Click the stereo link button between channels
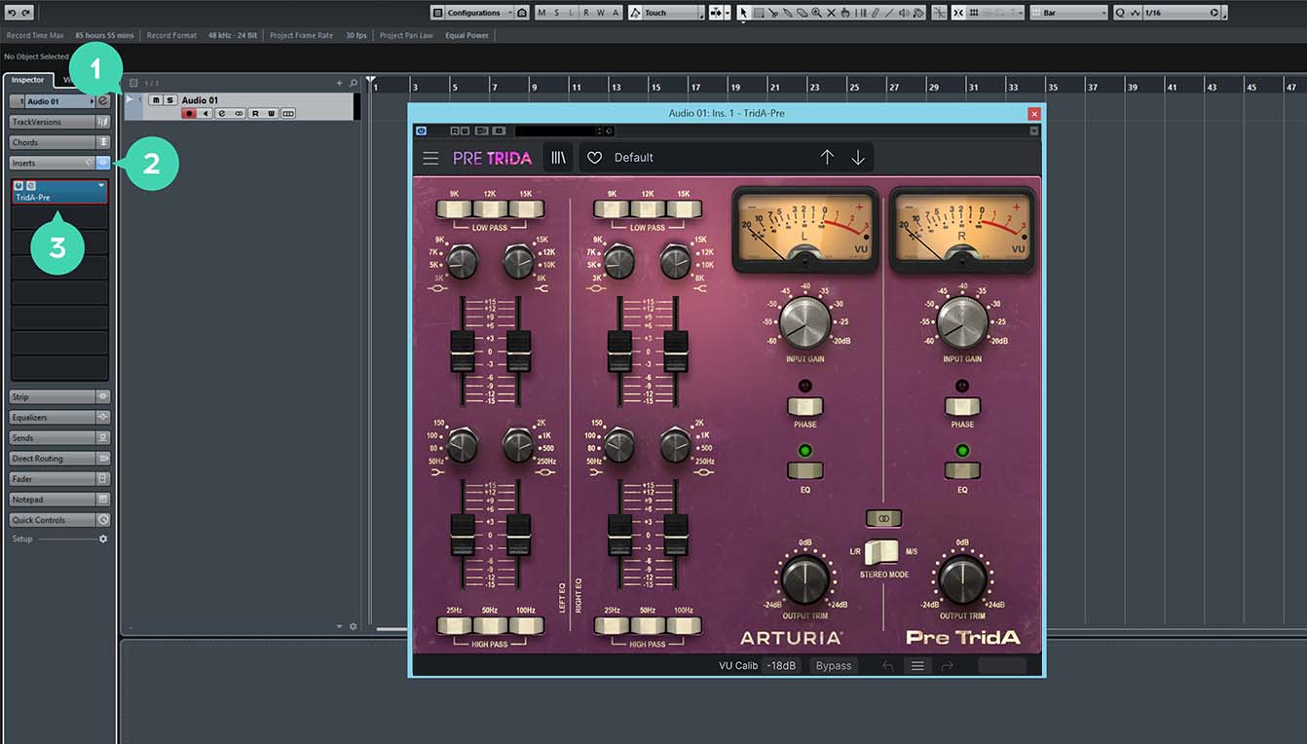Screen dimensions: 1307x744 click(x=883, y=519)
